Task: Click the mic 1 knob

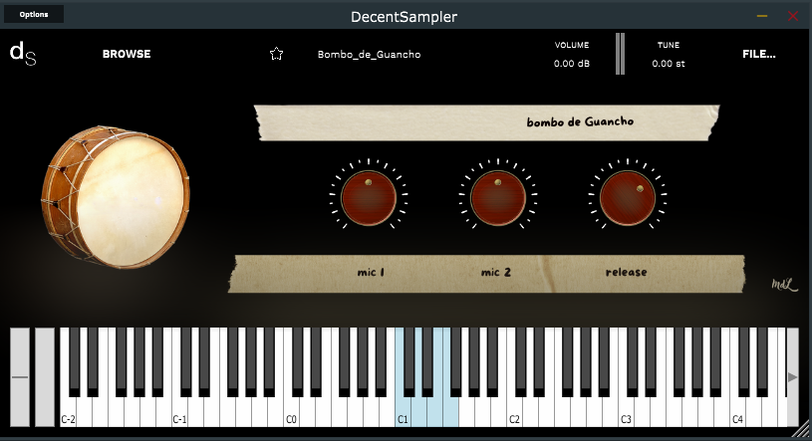Action: click(369, 198)
